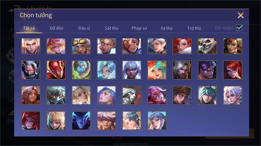This screenshot has width=261, height=146.
Task: Choose the red-suited Flash hero portrait
Action: point(56,70)
